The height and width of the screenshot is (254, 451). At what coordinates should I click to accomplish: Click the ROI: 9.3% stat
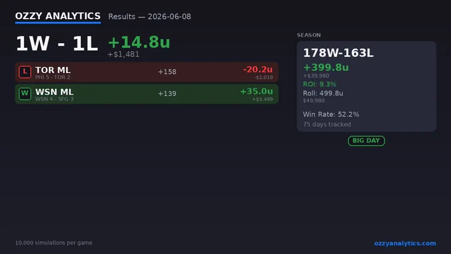click(320, 84)
